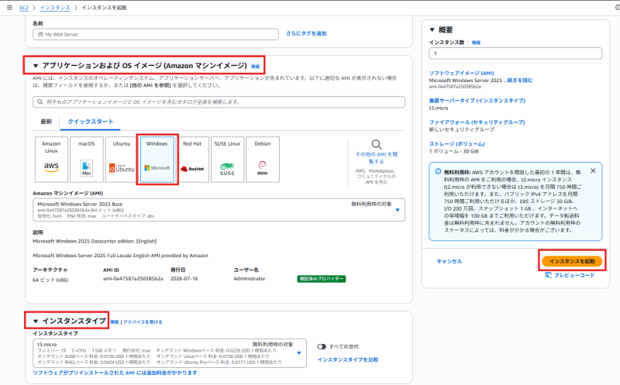Click the search icon in AMI catalog field

pyautogui.click(x=40, y=102)
